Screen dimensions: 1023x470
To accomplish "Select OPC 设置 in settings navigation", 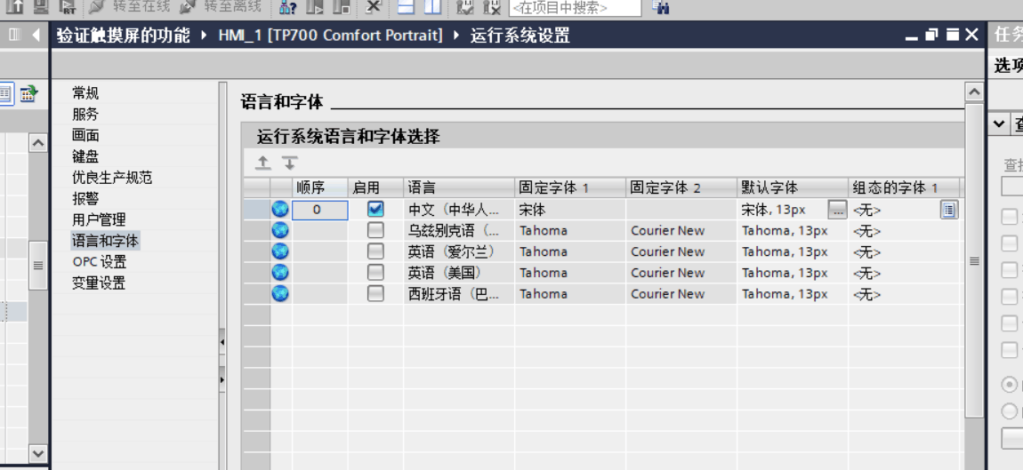I will click(99, 261).
